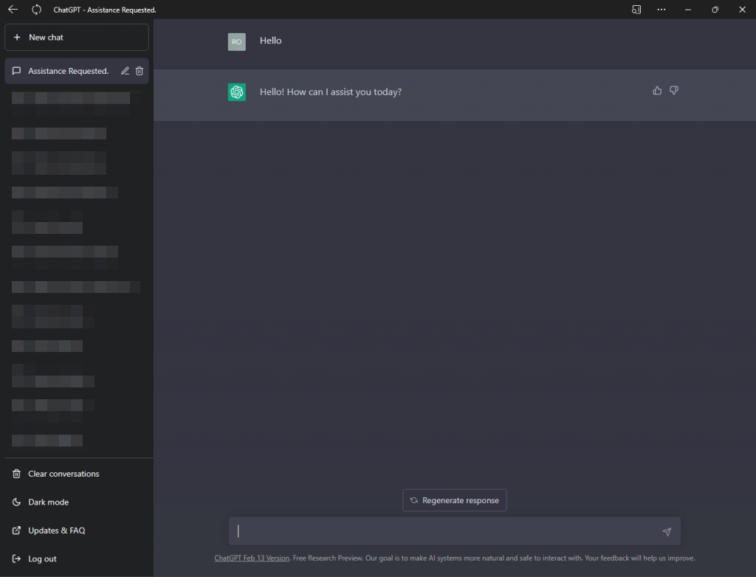Viewport: 756px width, 577px height.
Task: Minimize the ChatGPT window
Action: click(x=688, y=10)
